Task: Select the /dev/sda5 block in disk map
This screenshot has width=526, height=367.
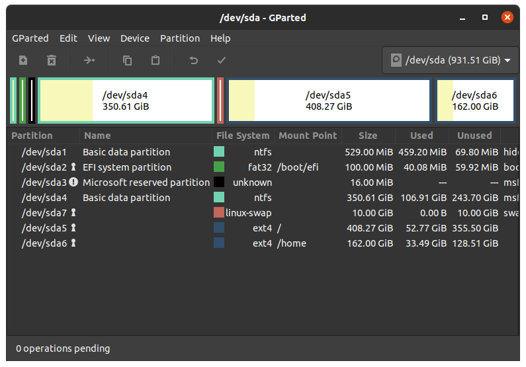Action: coord(328,101)
